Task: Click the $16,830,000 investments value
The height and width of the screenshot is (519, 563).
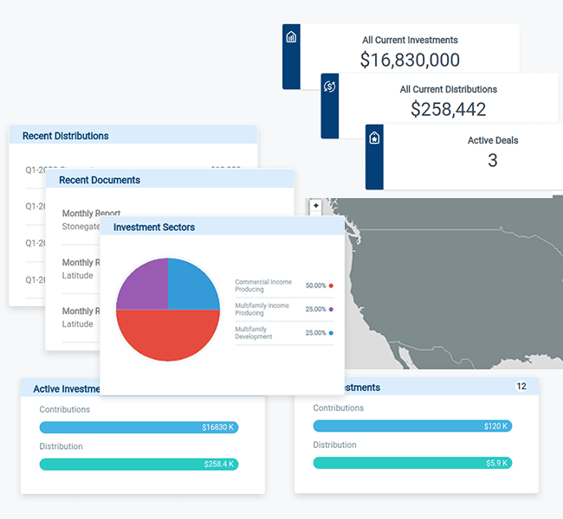Action: (410, 60)
